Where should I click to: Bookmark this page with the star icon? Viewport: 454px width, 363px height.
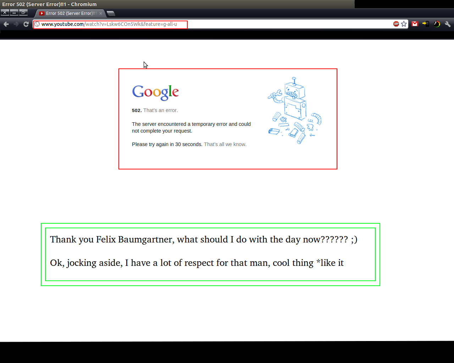coord(404,24)
